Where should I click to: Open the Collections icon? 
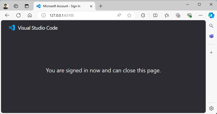pyautogui.click(x=178, y=15)
